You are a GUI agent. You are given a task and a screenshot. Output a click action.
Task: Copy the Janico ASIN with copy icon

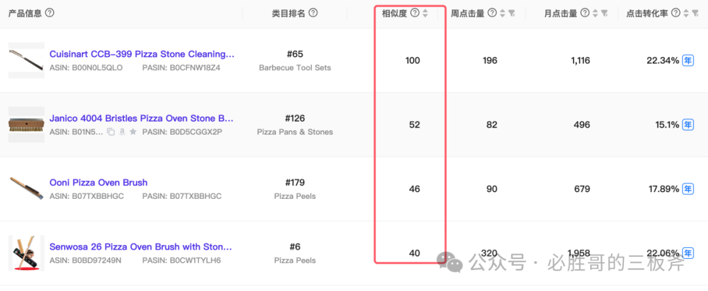coord(111,132)
